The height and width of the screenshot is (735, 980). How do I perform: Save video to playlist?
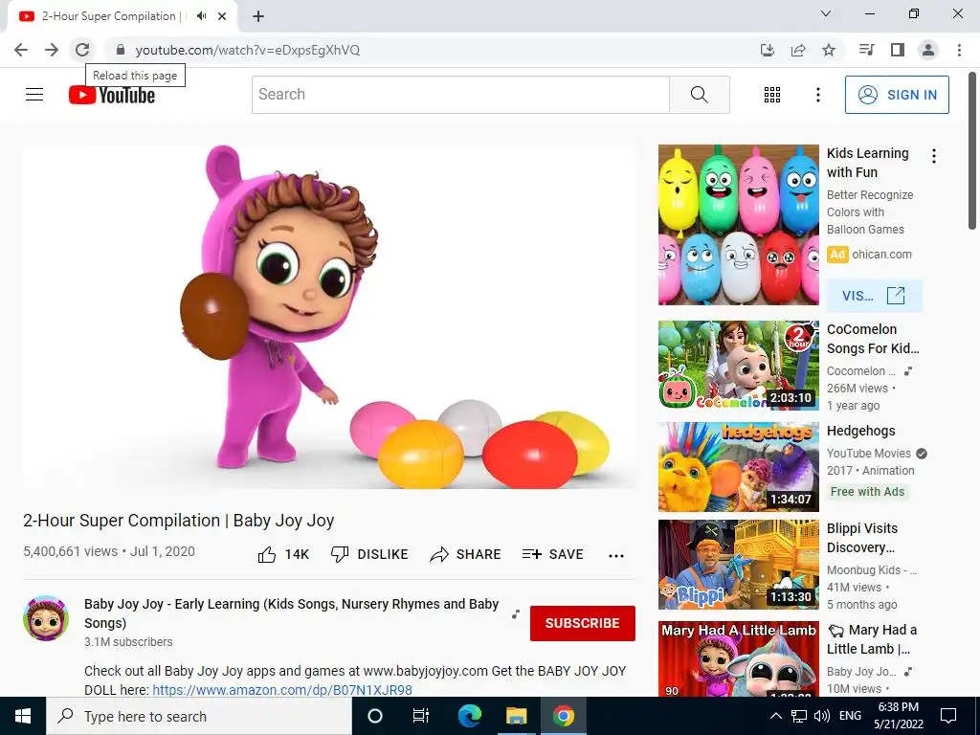pyautogui.click(x=552, y=554)
